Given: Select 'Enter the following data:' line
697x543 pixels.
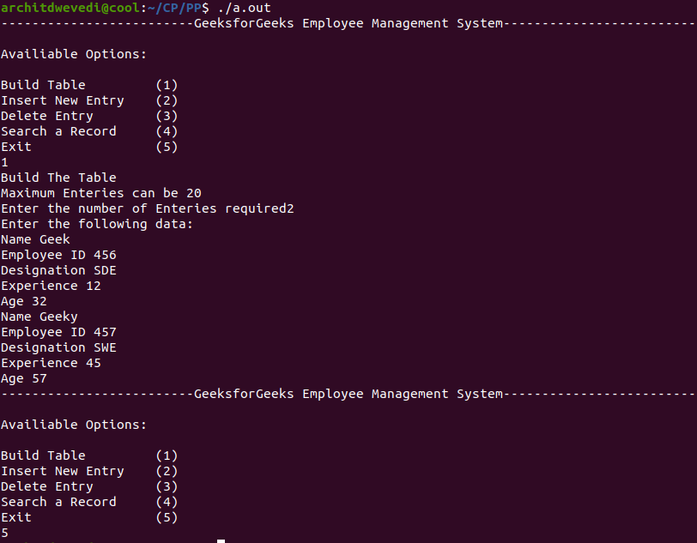Looking at the screenshot, I should (x=97, y=224).
